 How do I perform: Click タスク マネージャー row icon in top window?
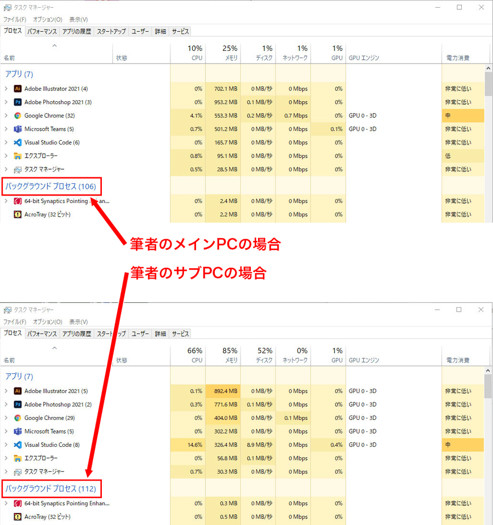tap(18, 169)
